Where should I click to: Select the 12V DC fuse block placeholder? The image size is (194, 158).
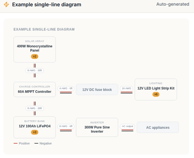[x=97, y=89]
